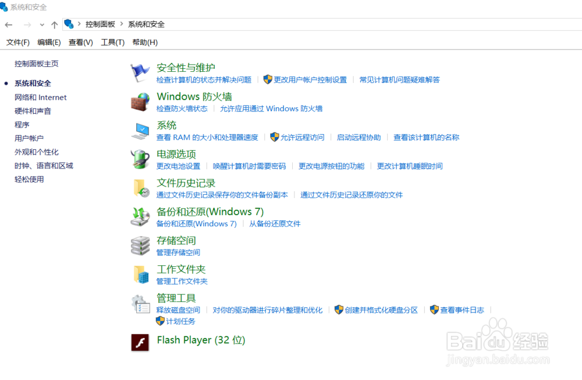Open the 文件(F) menu
Screen dimensions: 582x380
[x=18, y=43]
